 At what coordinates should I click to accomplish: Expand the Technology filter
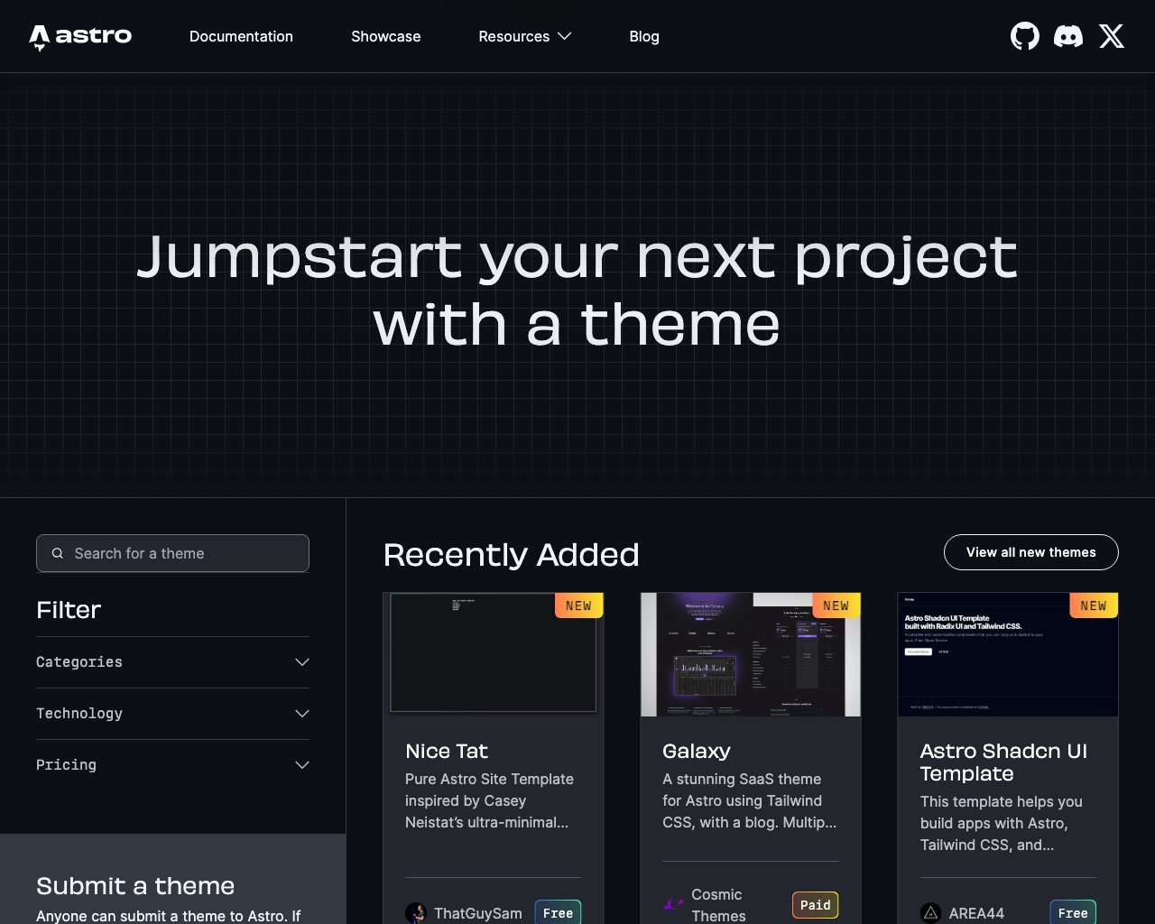click(x=172, y=714)
